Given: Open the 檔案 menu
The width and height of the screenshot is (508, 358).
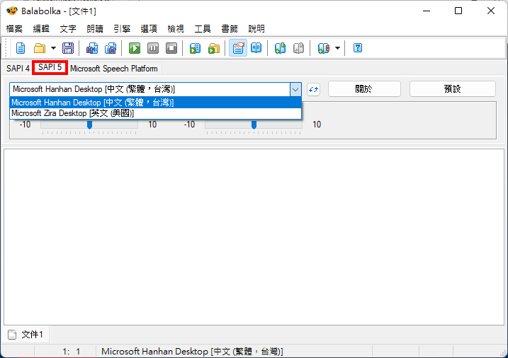Looking at the screenshot, I should coord(14,29).
